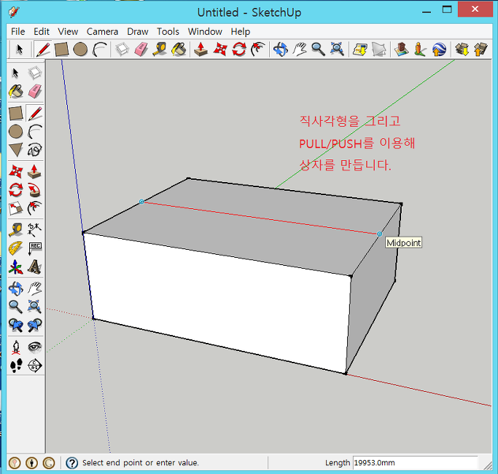Choose the Protractor tool in the left toolbar

click(x=15, y=248)
